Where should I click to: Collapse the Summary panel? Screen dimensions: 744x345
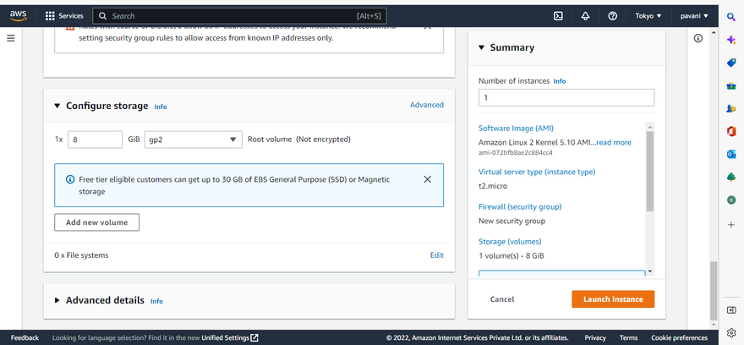coord(481,48)
